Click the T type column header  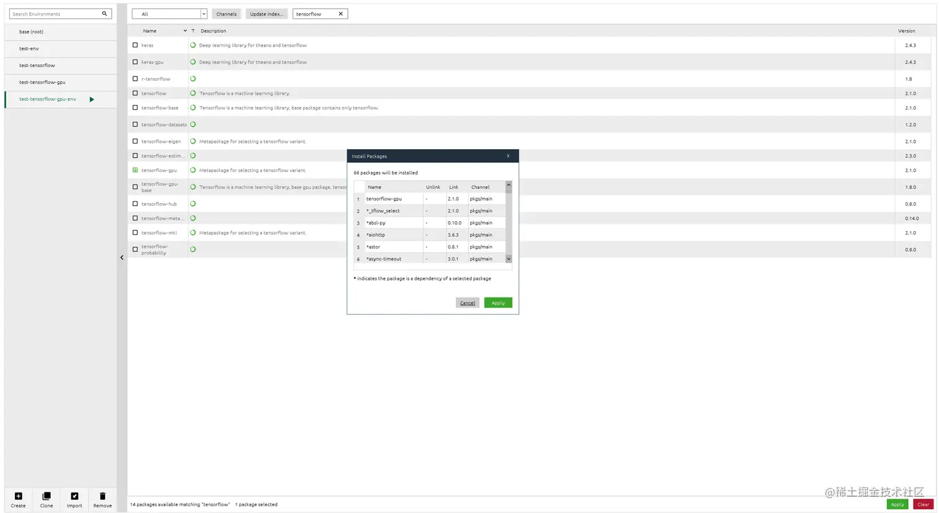coord(193,30)
